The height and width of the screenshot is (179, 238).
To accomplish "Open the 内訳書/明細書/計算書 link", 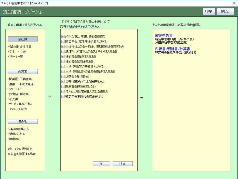I will tap(173, 49).
